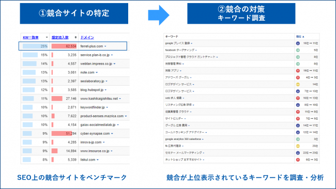336x189 pixels.
Task: Click the 5,339 value in liskul.com row
Action: [x=72, y=160]
